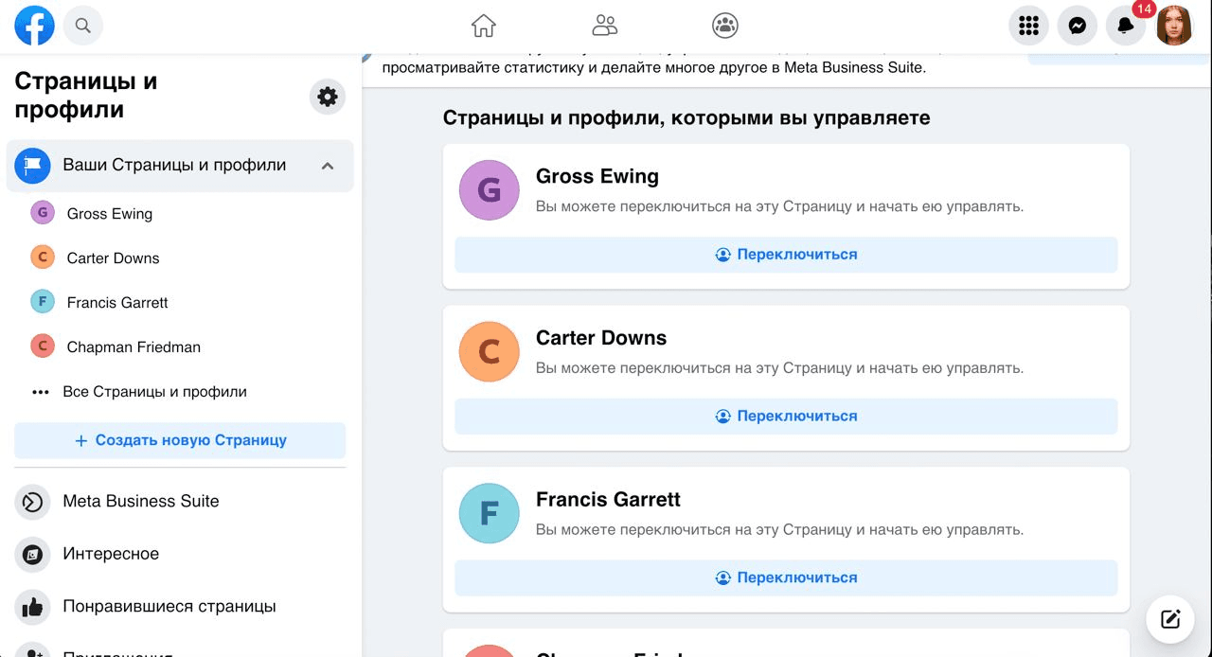Screen dimensions: 1212x657
Task: Click the Gross Ewing card title
Action: (x=597, y=176)
